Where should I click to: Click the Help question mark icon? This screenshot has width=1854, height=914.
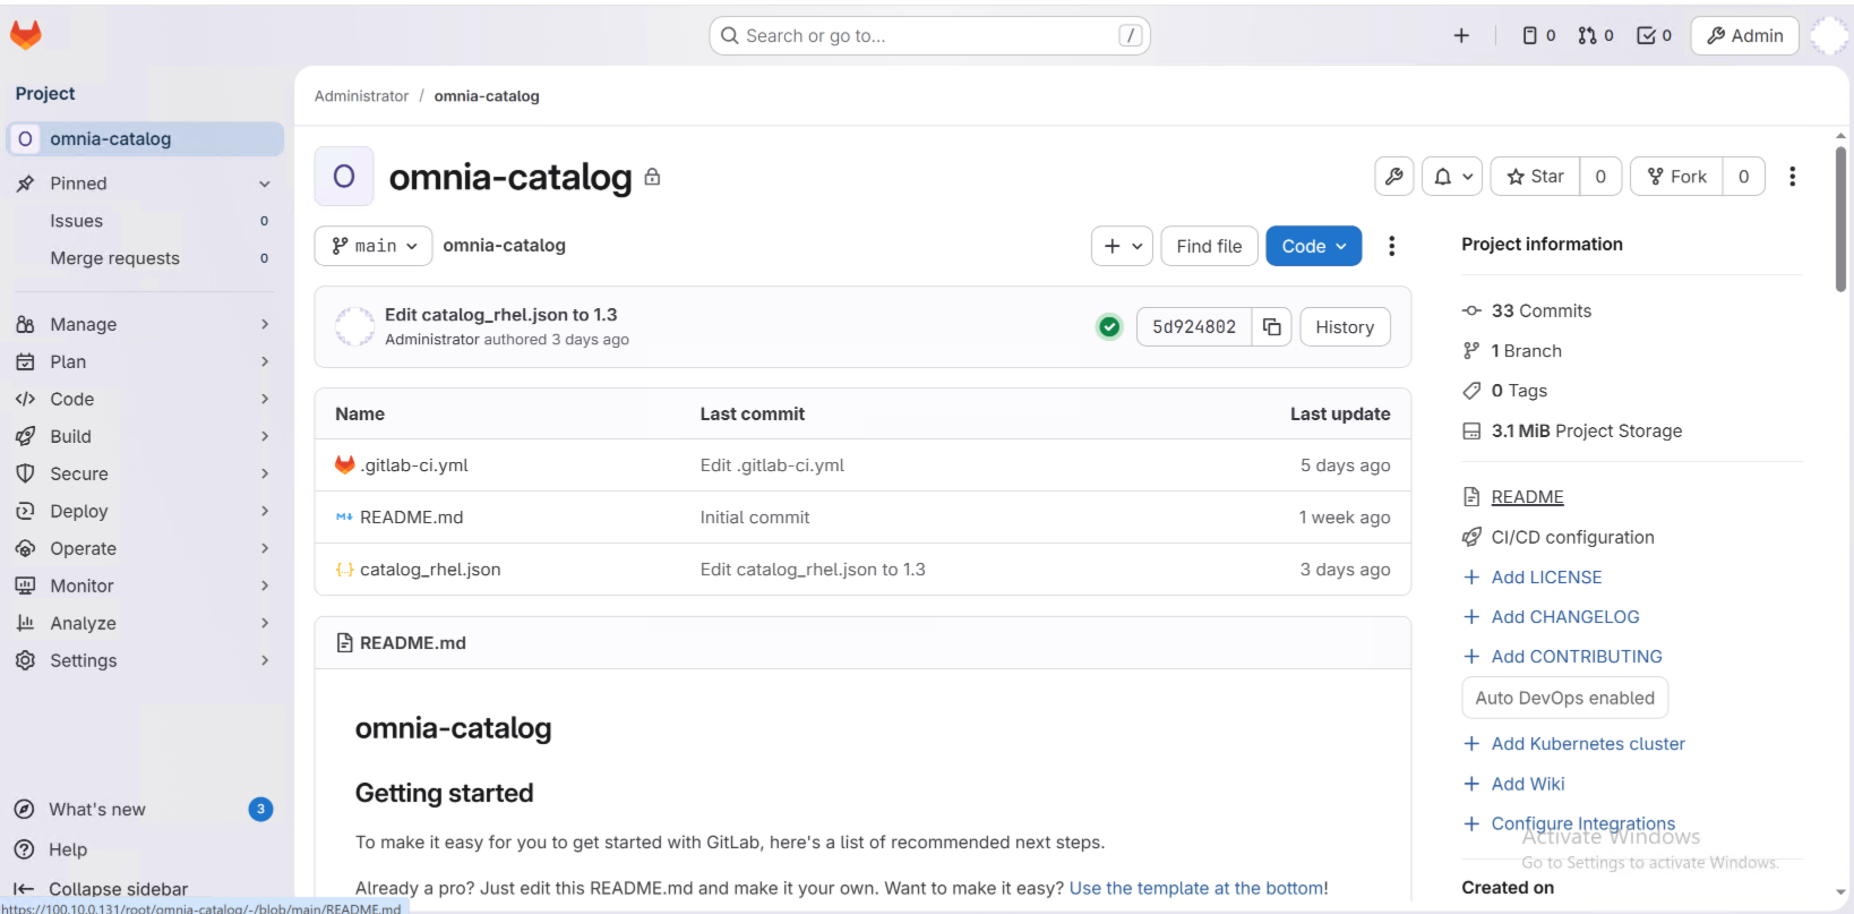point(24,849)
